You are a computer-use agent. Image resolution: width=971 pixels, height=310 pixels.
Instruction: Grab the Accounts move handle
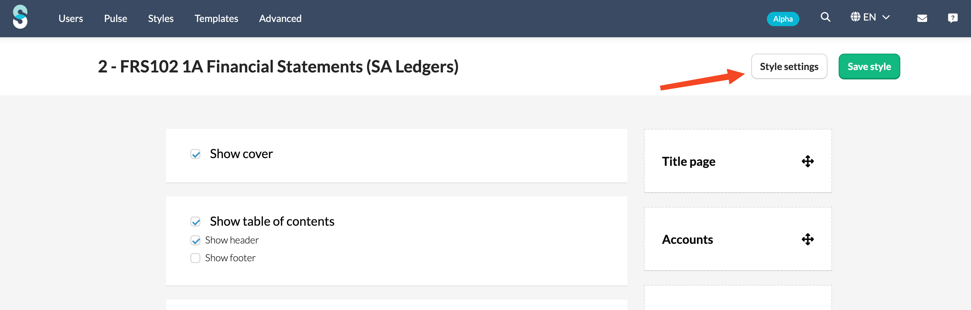[x=808, y=239]
